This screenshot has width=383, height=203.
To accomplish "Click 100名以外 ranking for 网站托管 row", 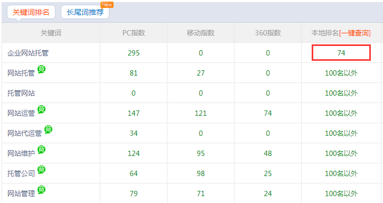I will click(x=341, y=73).
